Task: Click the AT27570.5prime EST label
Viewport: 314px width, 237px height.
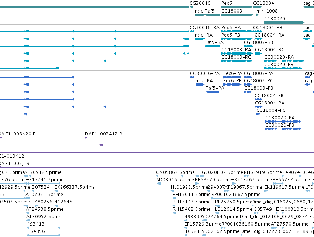Action: click(x=290, y=224)
